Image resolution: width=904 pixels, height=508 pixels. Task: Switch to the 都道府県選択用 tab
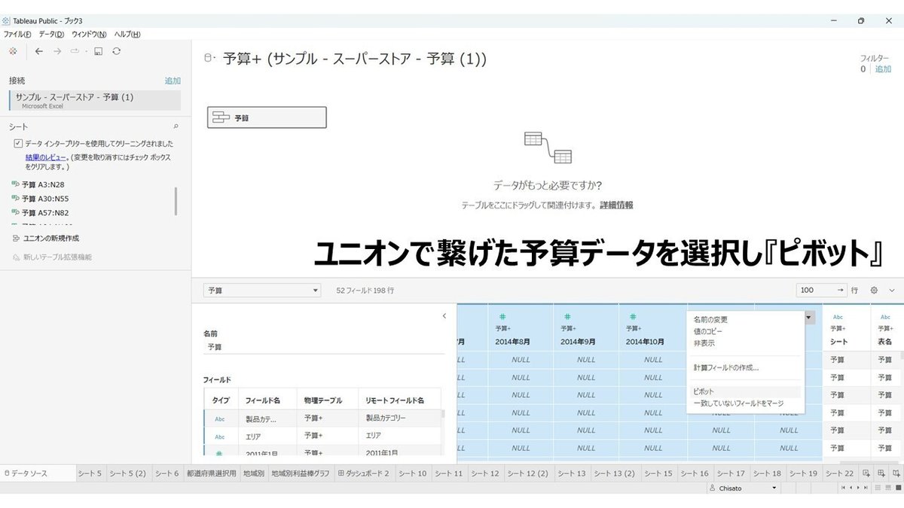212,473
